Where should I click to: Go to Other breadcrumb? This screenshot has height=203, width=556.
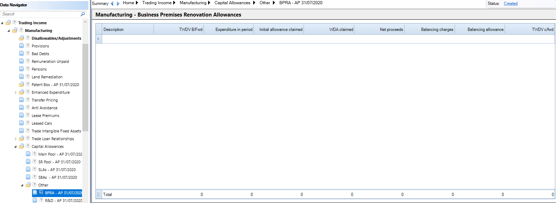pyautogui.click(x=265, y=3)
